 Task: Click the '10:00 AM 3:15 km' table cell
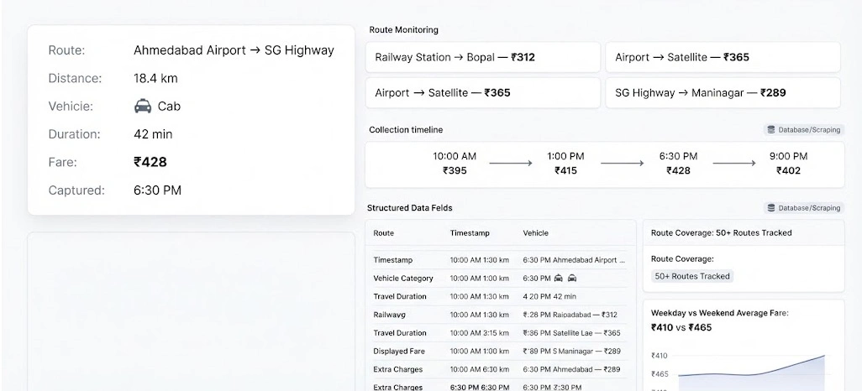click(x=480, y=333)
